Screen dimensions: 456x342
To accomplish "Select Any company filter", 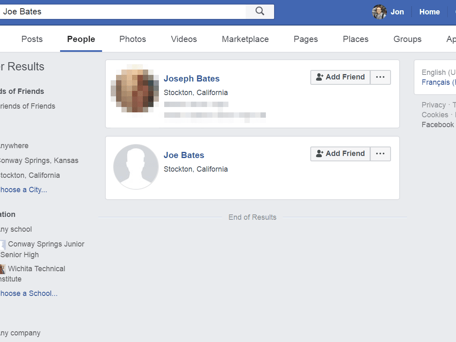I will [20, 333].
